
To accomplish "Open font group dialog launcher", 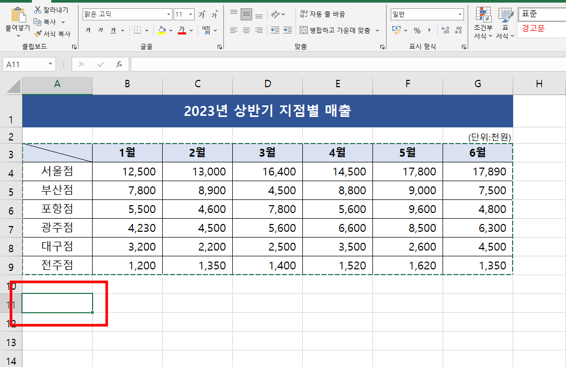I will tap(220, 47).
